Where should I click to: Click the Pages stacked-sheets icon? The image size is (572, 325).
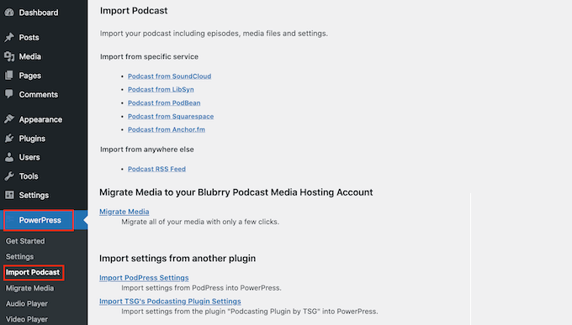click(9, 76)
